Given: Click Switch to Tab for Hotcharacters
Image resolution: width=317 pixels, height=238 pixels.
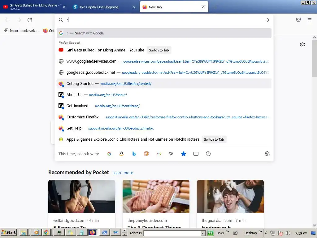Looking at the screenshot, I should tap(214, 139).
